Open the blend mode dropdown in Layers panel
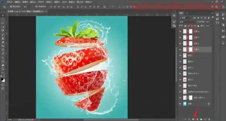Viewport: 226px width, 121px height. (187, 22)
